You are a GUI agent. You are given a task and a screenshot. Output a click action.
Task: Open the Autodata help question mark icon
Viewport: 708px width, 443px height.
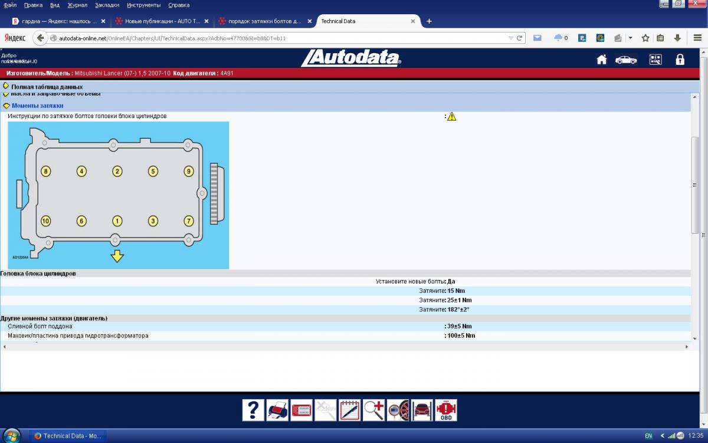(253, 410)
